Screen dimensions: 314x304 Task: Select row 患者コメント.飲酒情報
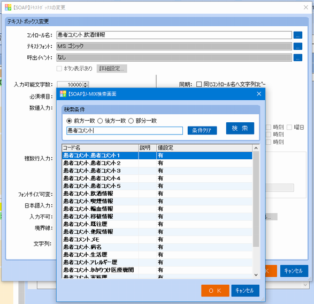coord(157,194)
